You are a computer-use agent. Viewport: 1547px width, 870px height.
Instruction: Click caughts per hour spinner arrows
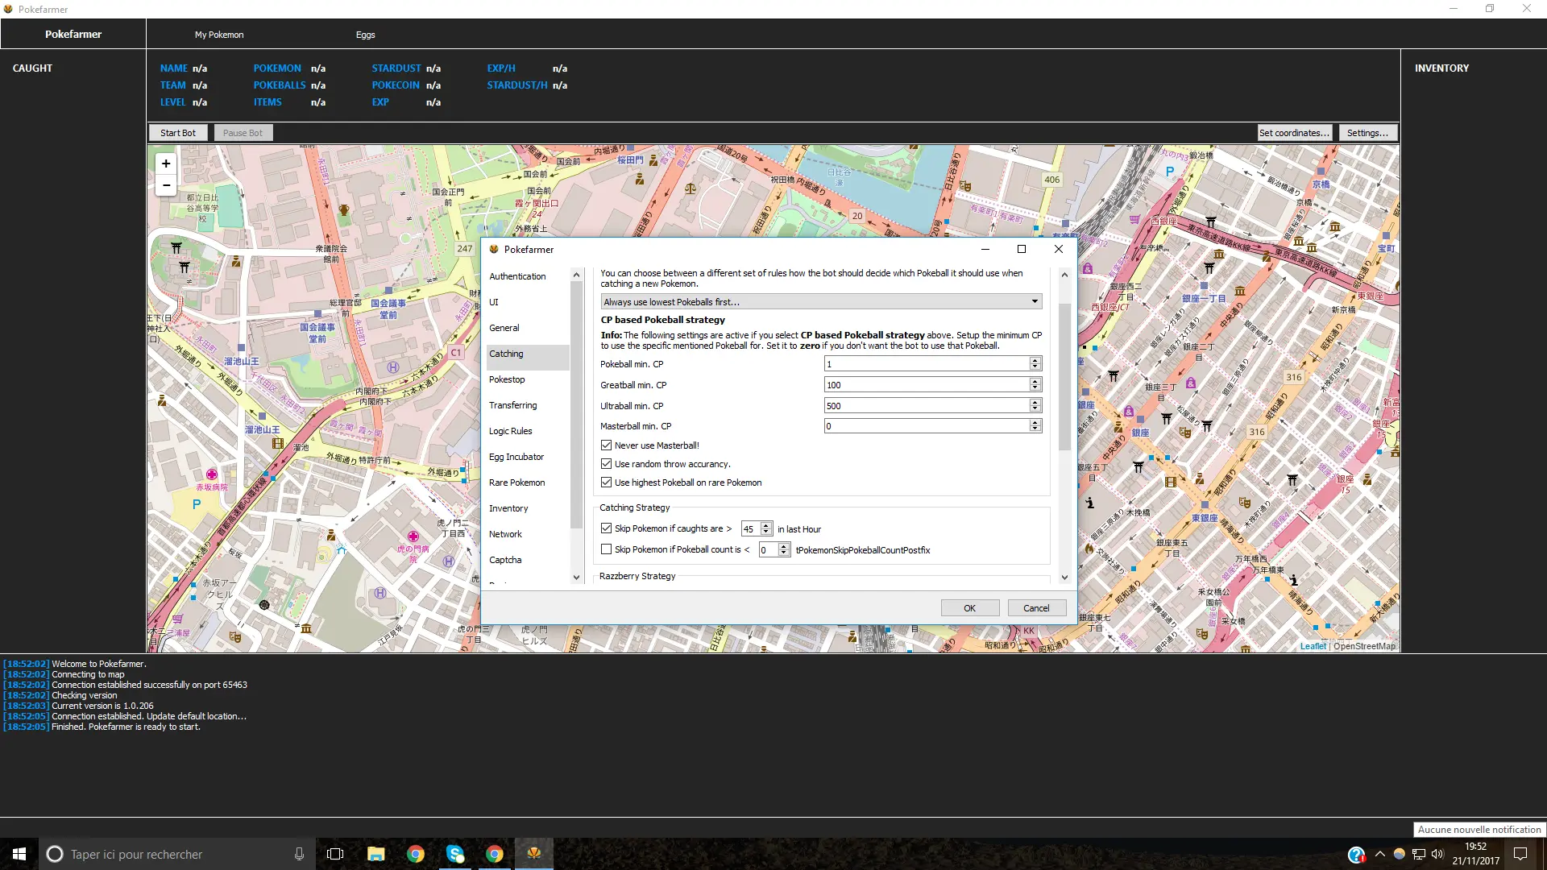[766, 529]
